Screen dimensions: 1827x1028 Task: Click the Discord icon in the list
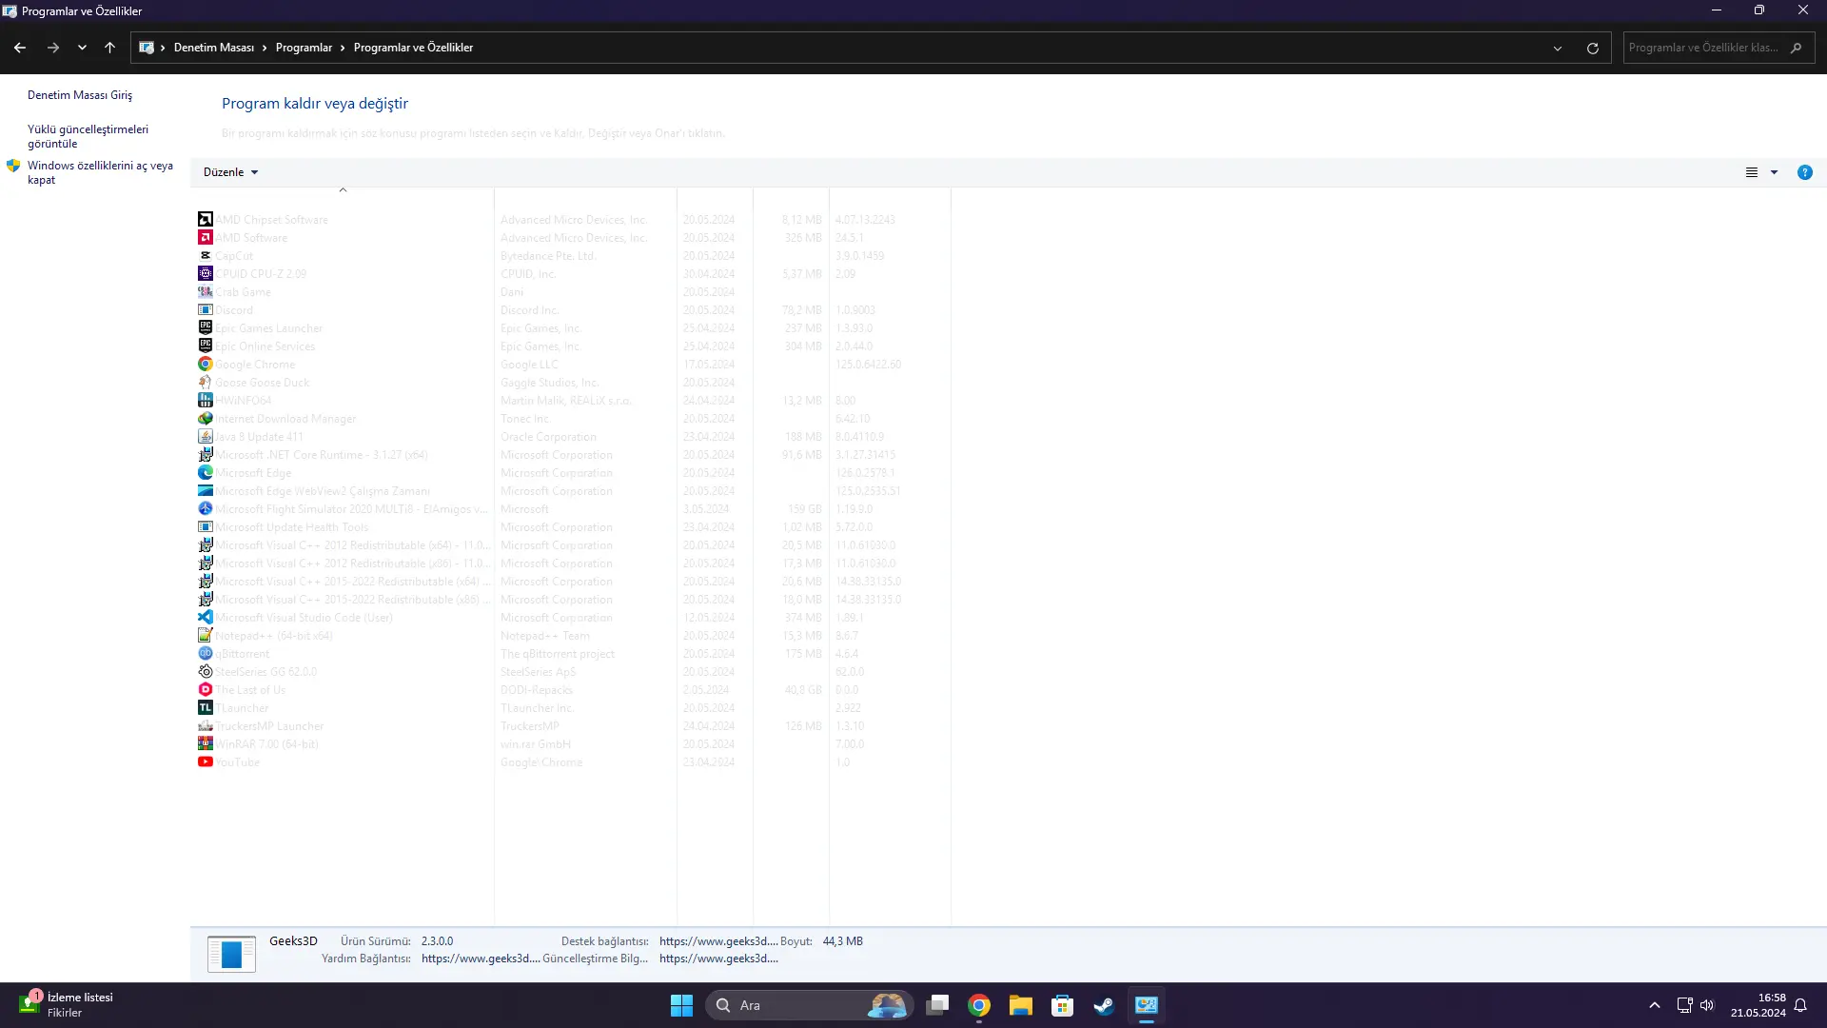(x=205, y=310)
